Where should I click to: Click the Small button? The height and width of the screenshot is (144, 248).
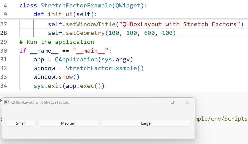point(21,123)
